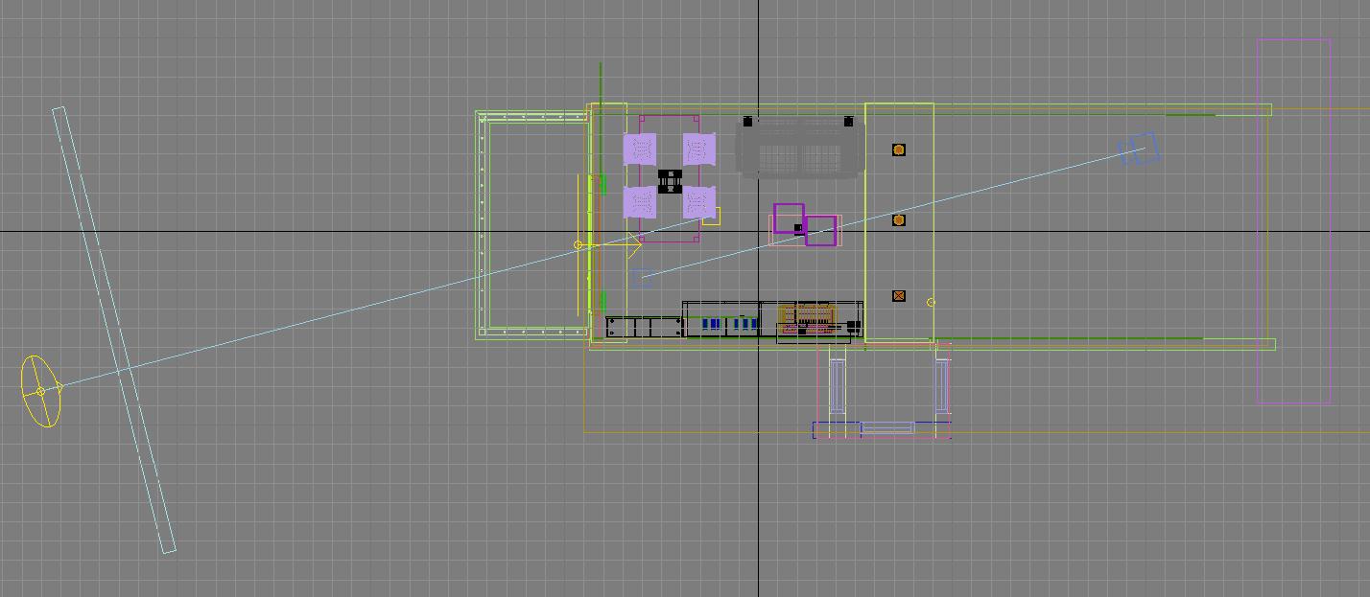
Task: Select the black marker at sofa's top-right corner
Action: coord(848,122)
